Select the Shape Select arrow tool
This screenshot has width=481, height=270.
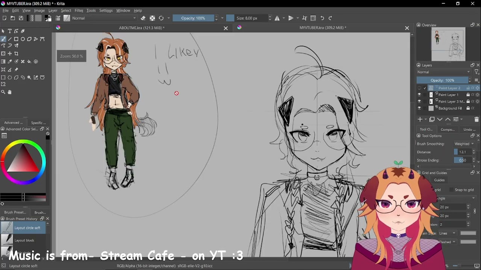click(x=3, y=31)
